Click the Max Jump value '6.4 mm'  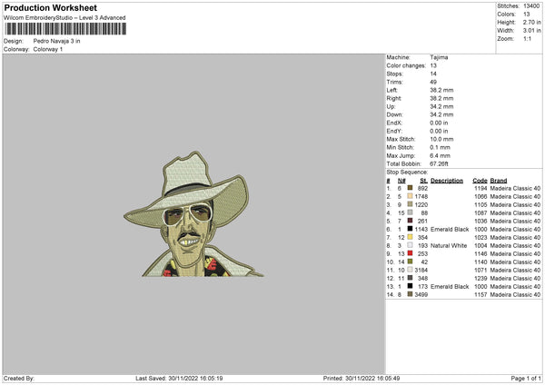440,155
